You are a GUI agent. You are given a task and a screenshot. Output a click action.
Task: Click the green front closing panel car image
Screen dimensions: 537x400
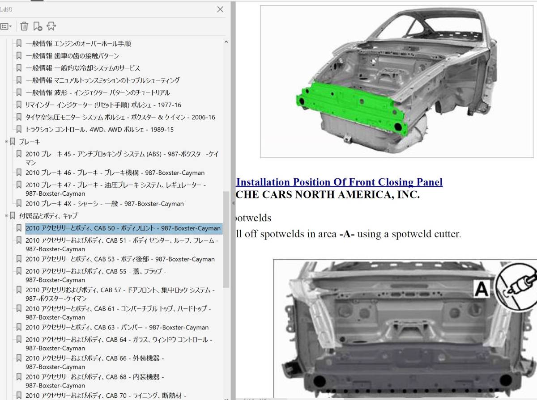click(396, 81)
